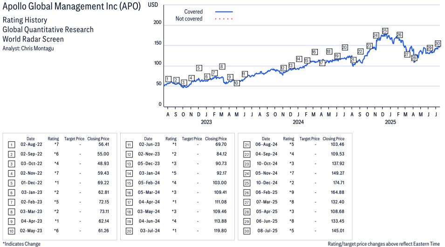This screenshot has width=445, height=247.
Task: Click date 08-Jul-25 cell
Action: tap(267, 231)
